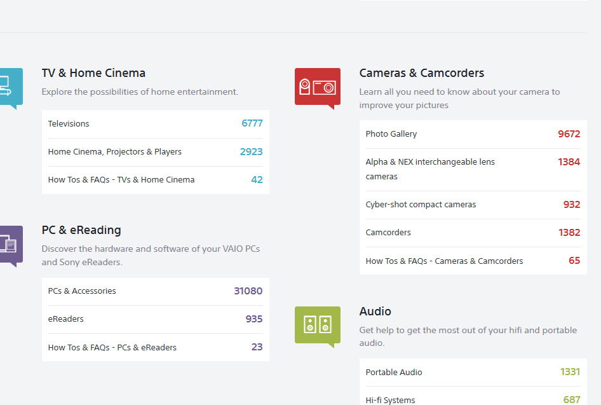601x405 pixels.
Task: Open Home Cinema, Projectors & Players board
Action: click(x=115, y=152)
